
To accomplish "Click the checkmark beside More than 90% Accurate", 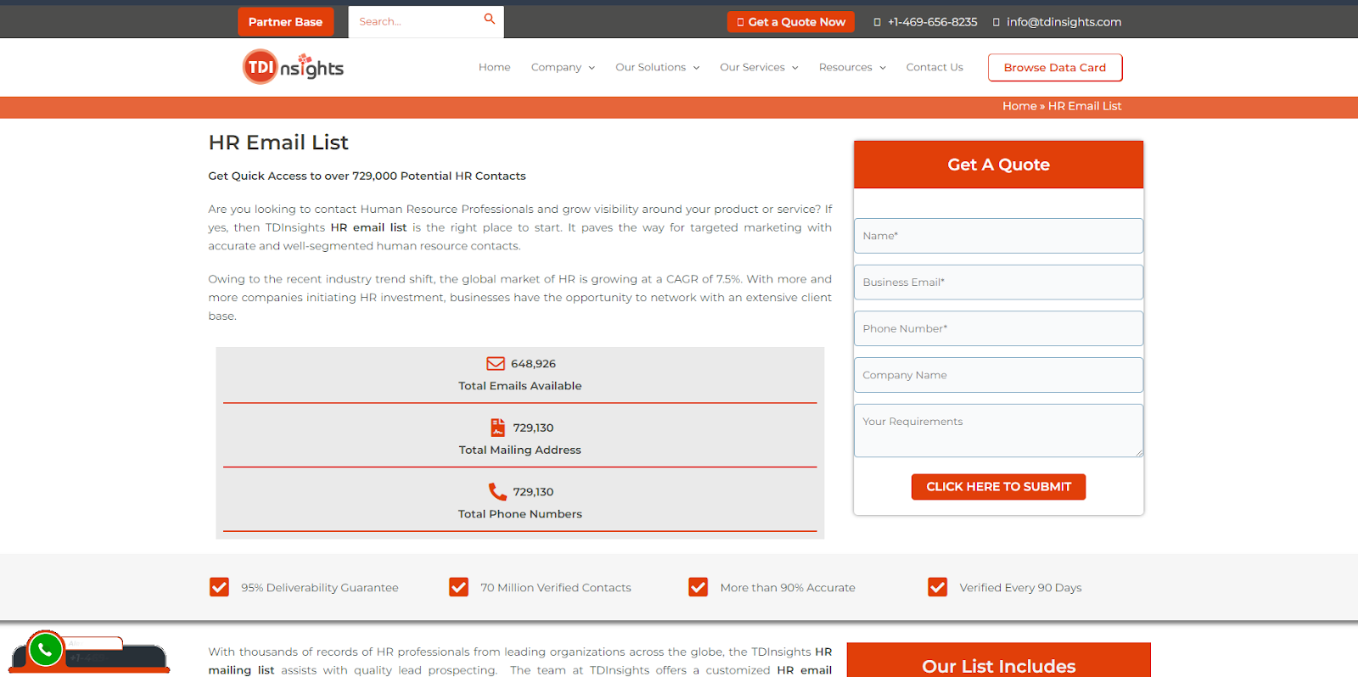I will coord(698,587).
